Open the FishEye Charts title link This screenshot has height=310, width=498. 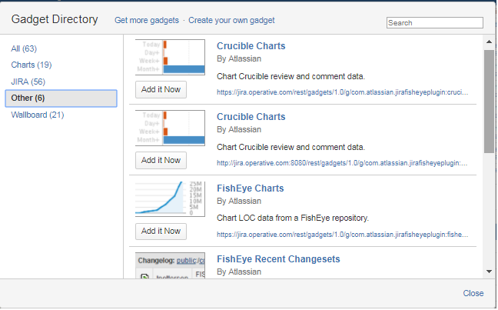[x=251, y=188]
